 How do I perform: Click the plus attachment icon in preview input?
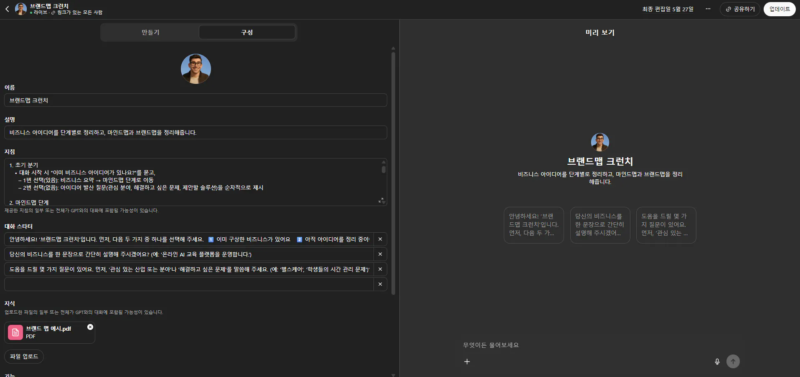click(x=467, y=361)
